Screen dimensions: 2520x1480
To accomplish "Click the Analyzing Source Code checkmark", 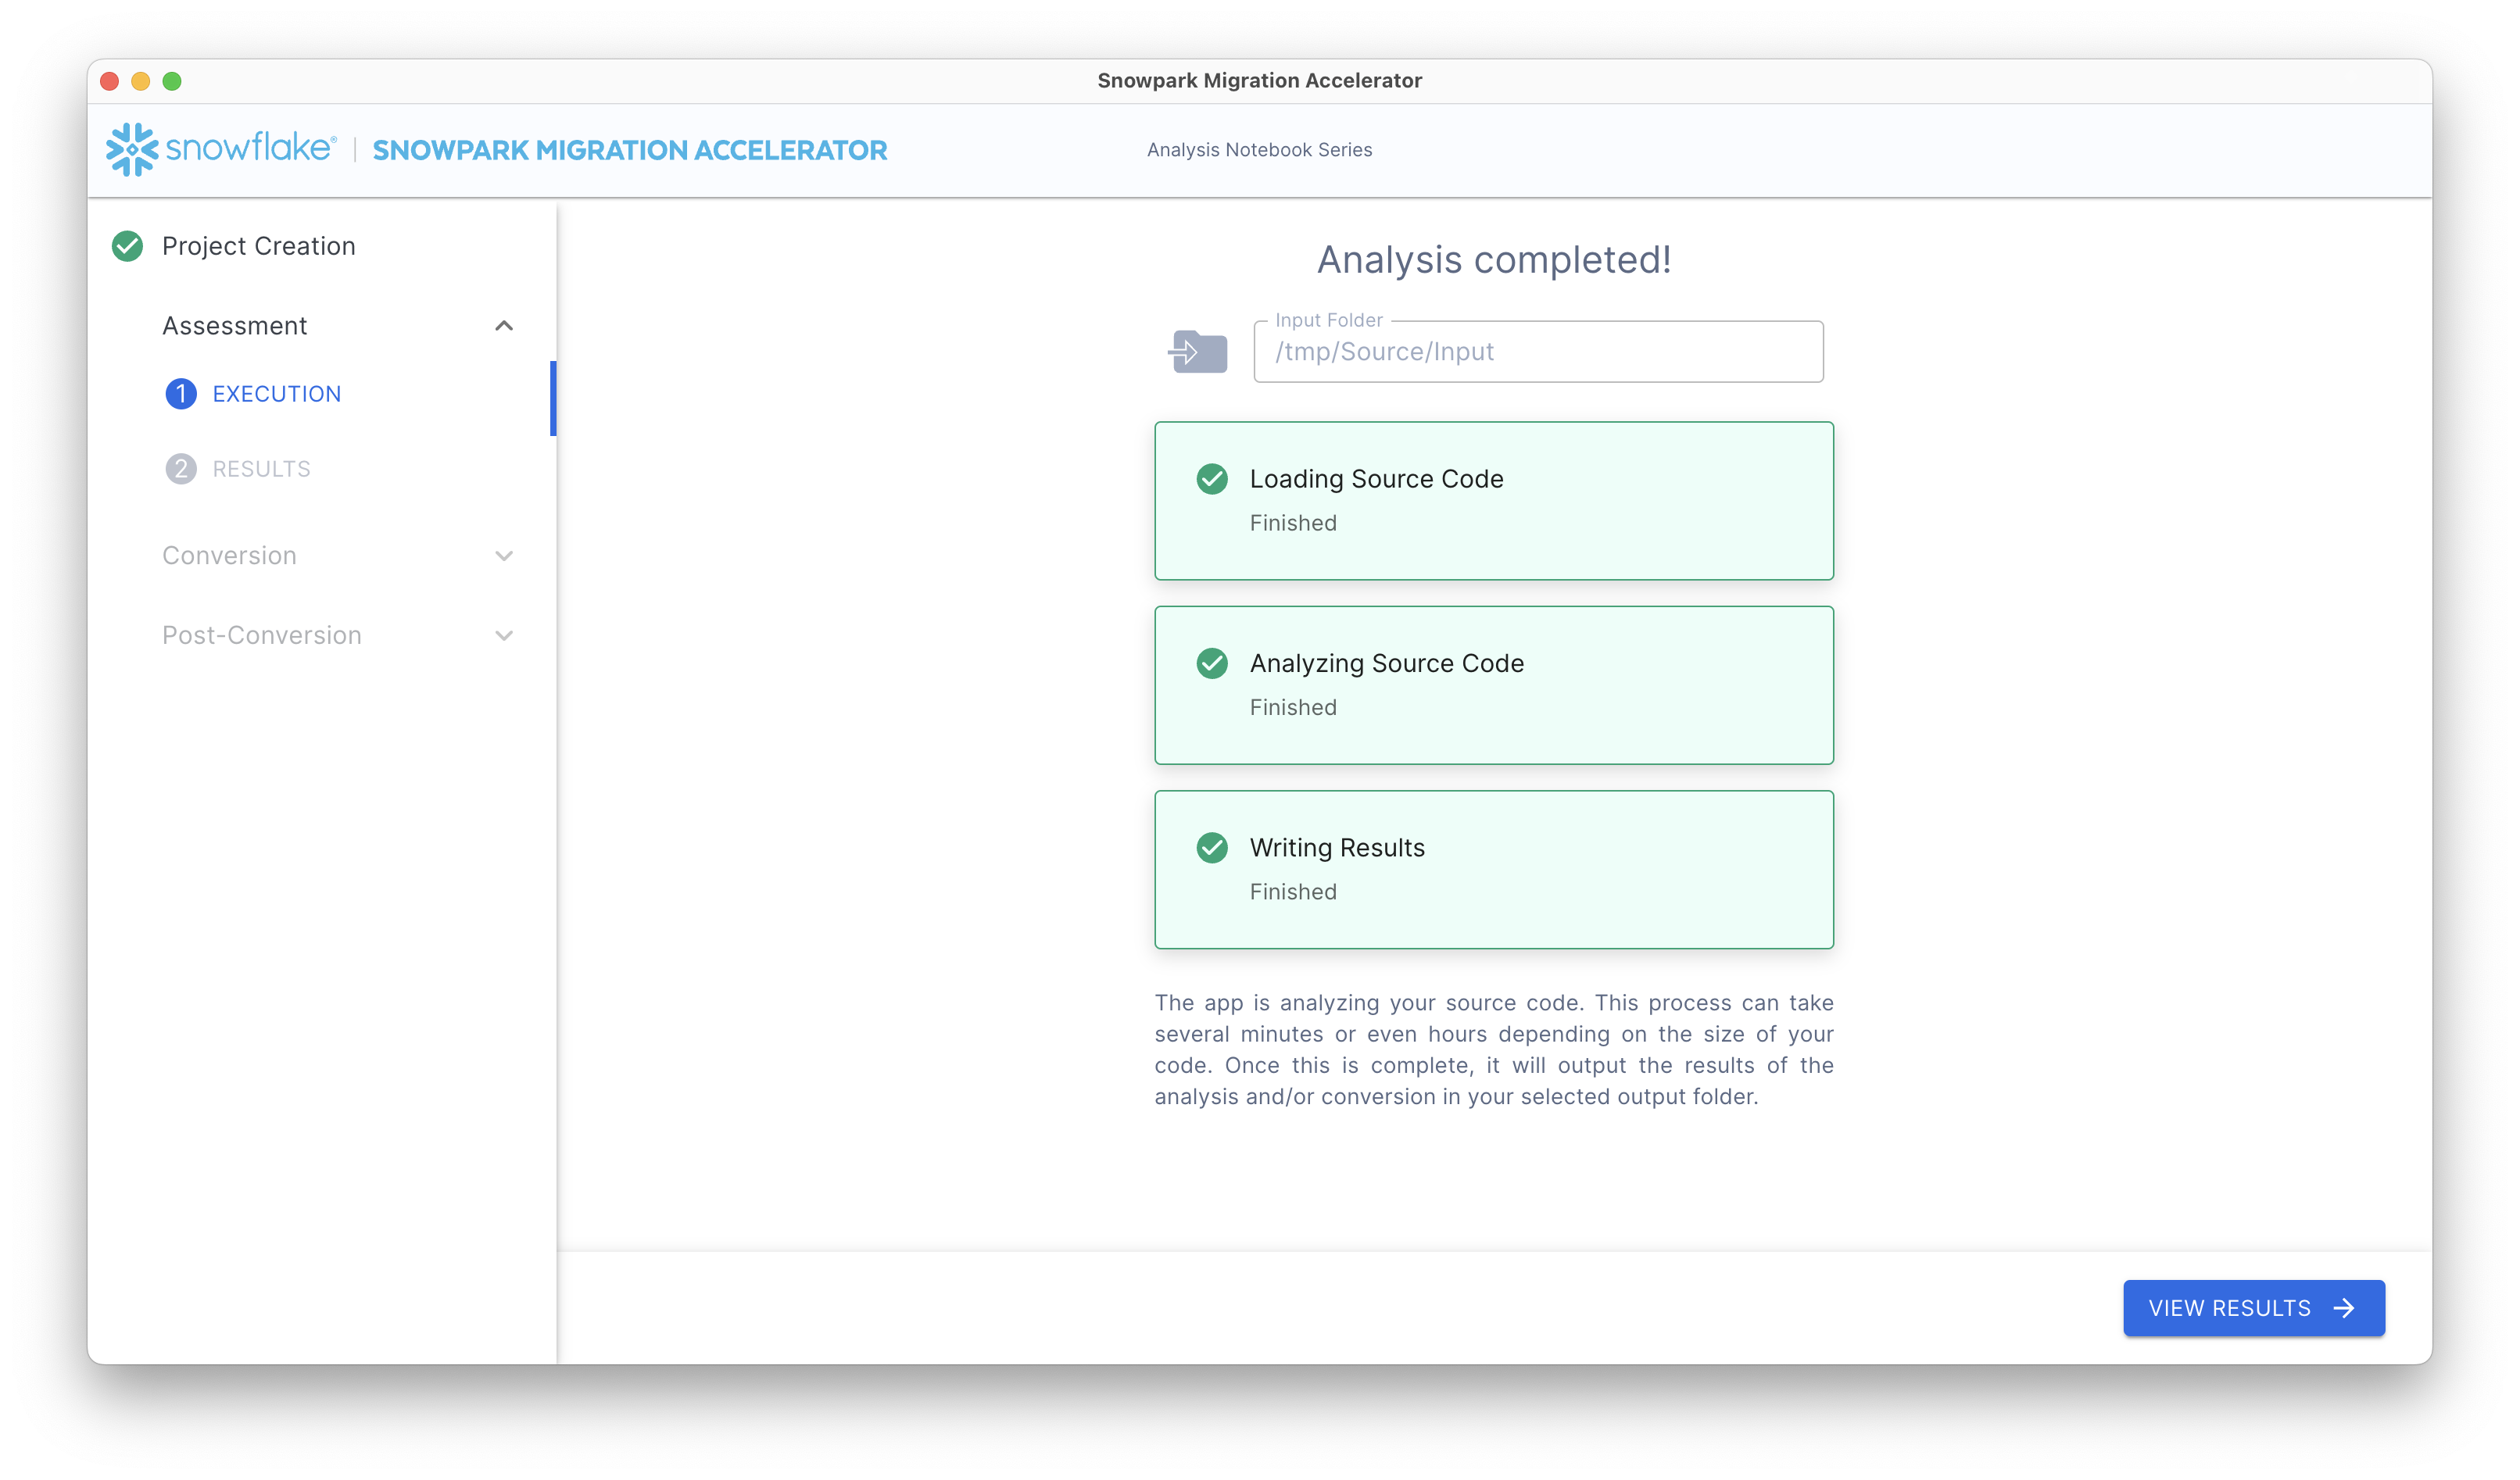I will [1213, 664].
